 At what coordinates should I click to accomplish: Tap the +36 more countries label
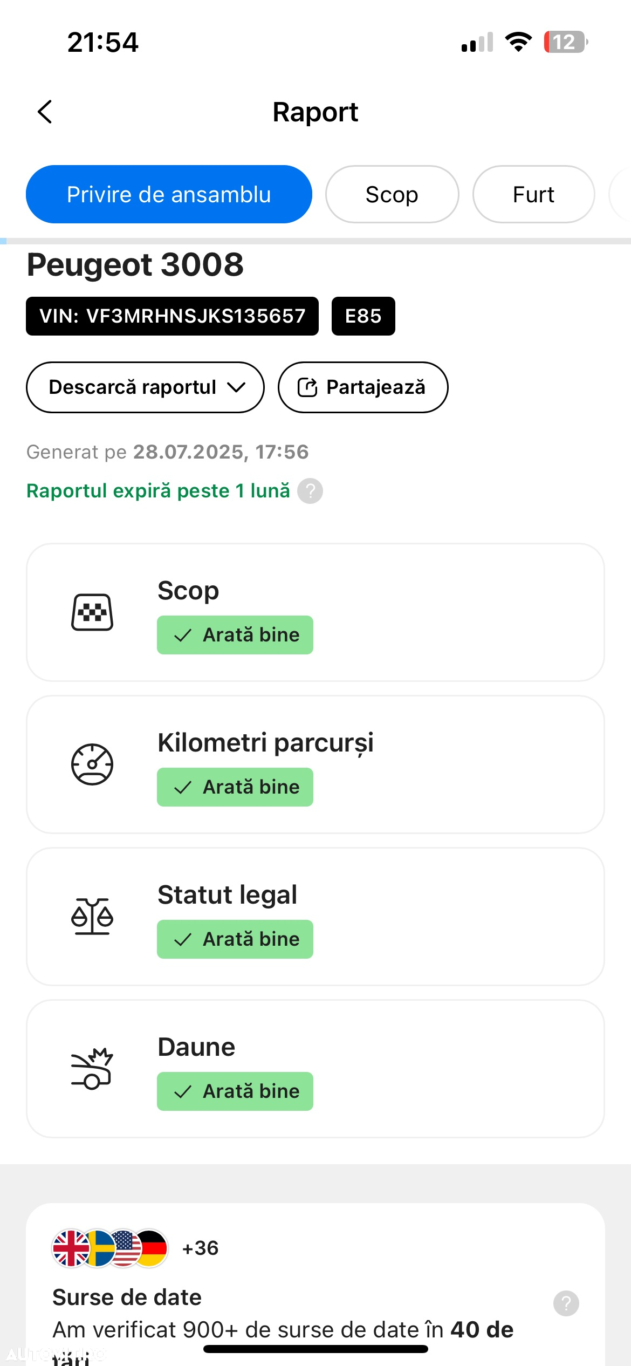[x=200, y=1248]
